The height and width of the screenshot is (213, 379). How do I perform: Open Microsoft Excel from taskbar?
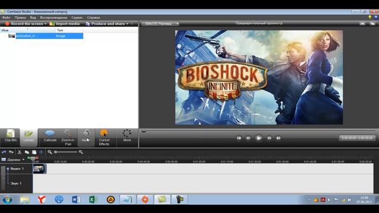pos(94,200)
